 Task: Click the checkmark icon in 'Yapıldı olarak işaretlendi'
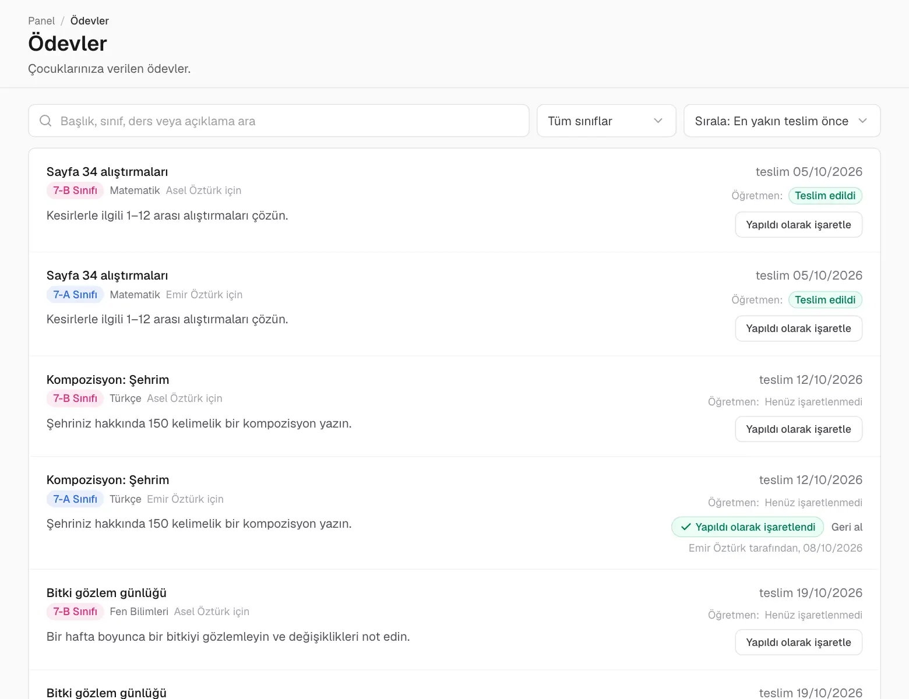tap(686, 527)
